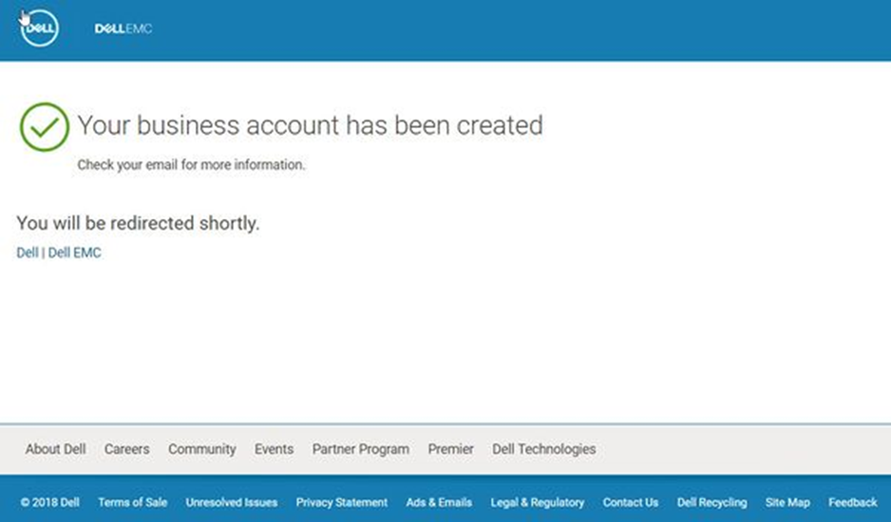The image size is (891, 522).
Task: Click the green checkmark success icon
Action: tap(45, 126)
